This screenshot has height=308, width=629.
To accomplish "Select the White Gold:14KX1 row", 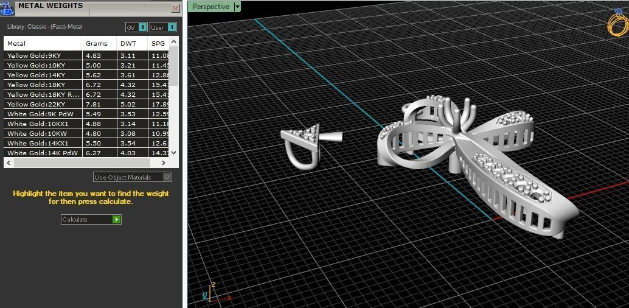I will point(86,143).
